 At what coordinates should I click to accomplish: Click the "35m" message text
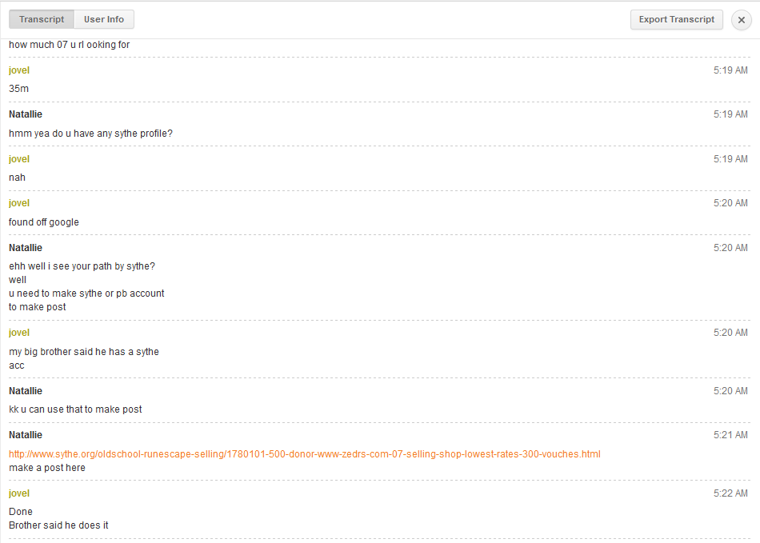click(x=18, y=89)
